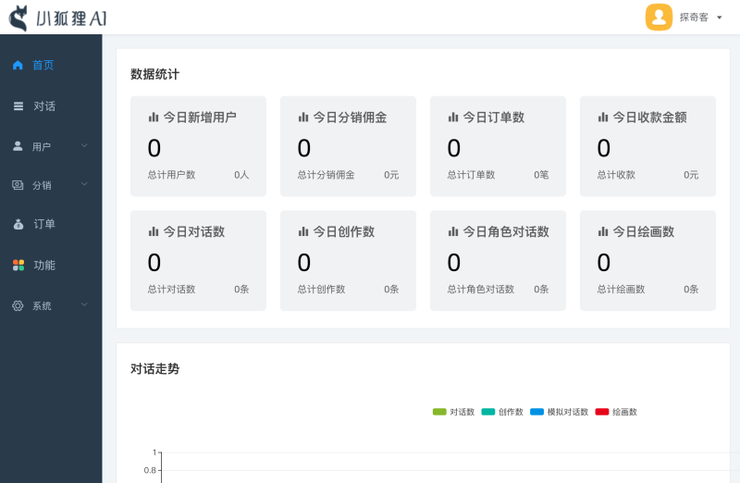Open the 首页 menu item
Screen dimensions: 740x483
(51, 65)
